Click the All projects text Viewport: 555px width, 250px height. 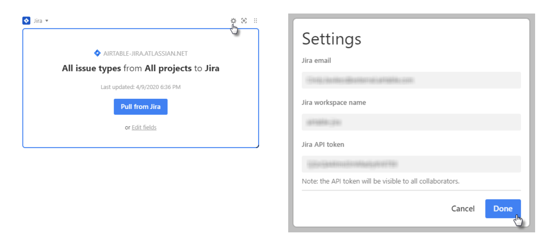click(168, 69)
